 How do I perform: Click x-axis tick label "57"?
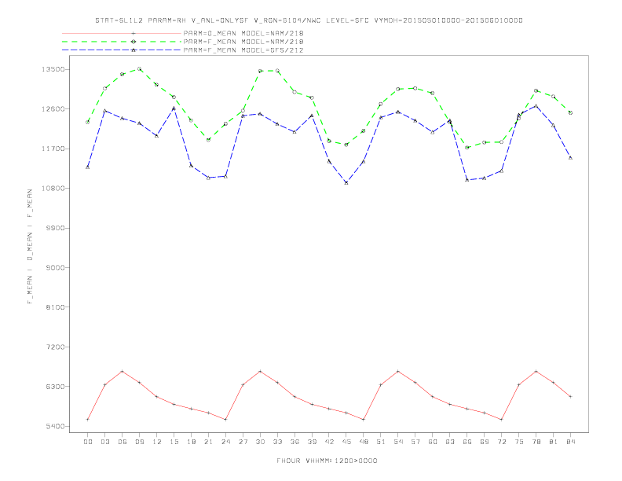pyautogui.click(x=415, y=442)
